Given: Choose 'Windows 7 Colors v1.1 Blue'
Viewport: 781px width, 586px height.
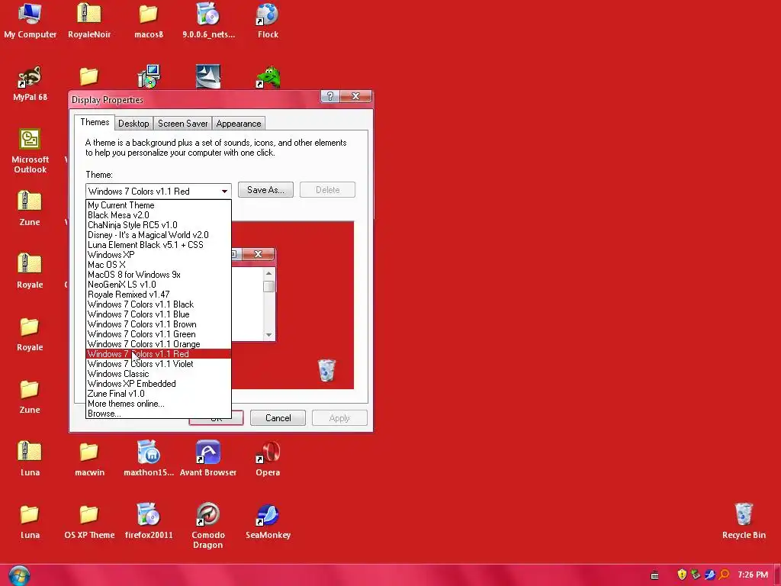Looking at the screenshot, I should click(x=159, y=314).
